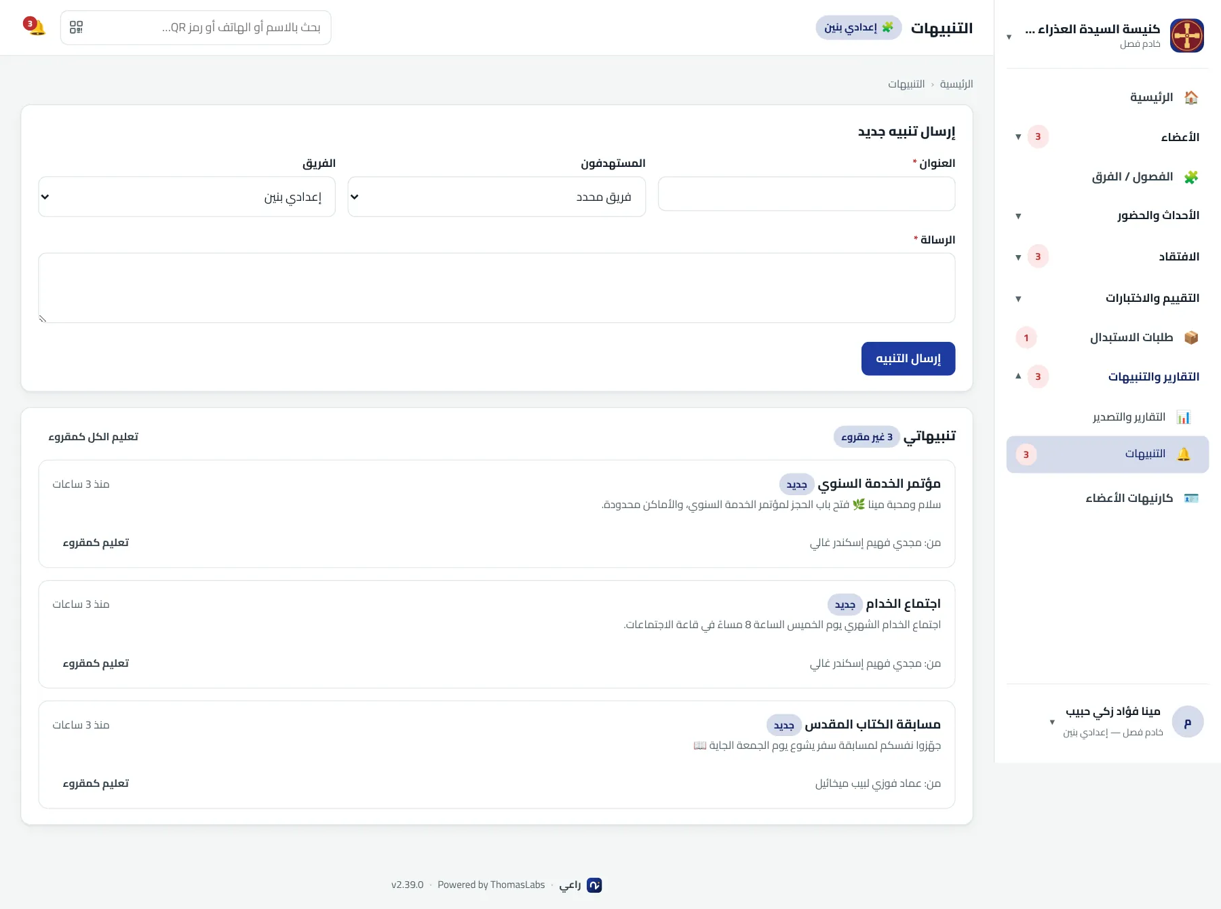Expand the الأعضاء menu arrow
The image size is (1221, 909).
coord(1017,137)
